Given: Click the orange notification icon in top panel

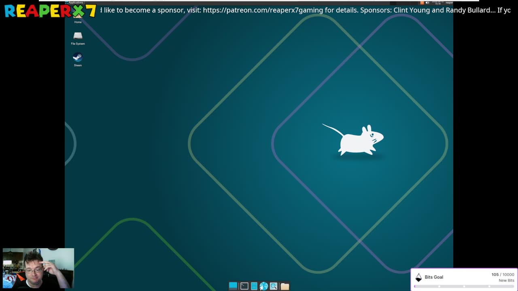Looking at the screenshot, I should click(x=422, y=3).
